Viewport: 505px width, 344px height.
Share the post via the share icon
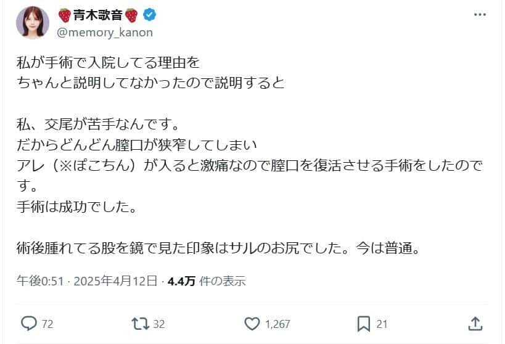pyautogui.click(x=475, y=323)
